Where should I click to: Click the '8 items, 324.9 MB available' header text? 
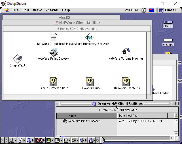[77, 29]
